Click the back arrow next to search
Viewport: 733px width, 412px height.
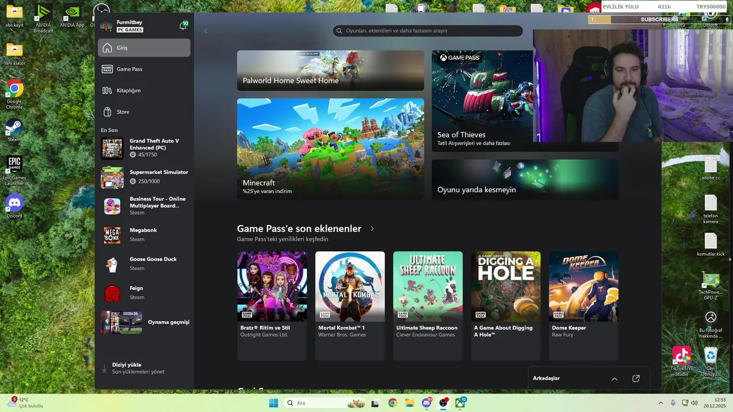pyautogui.click(x=206, y=31)
